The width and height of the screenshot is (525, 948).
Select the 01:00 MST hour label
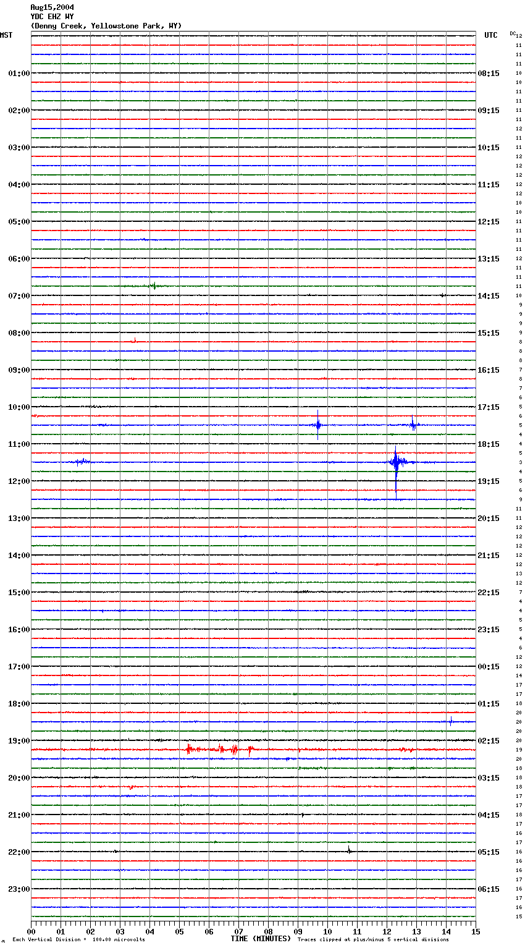pyautogui.click(x=19, y=74)
